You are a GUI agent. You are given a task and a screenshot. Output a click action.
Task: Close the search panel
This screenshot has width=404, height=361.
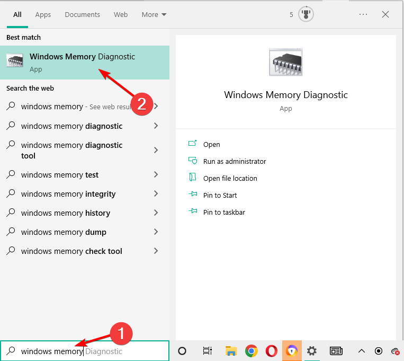point(385,14)
